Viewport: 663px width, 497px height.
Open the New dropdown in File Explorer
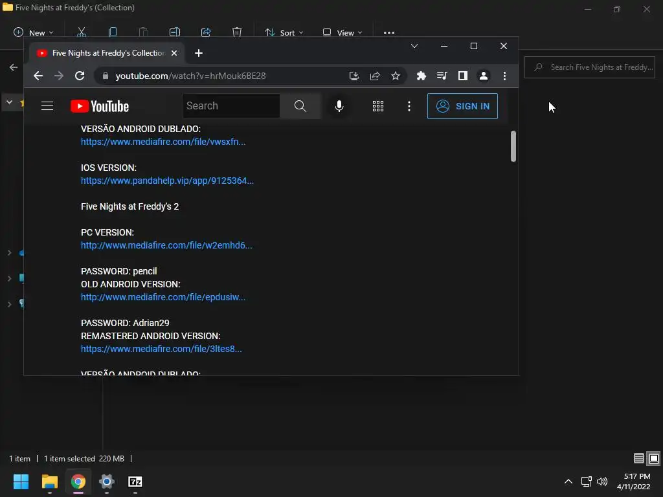pos(34,32)
